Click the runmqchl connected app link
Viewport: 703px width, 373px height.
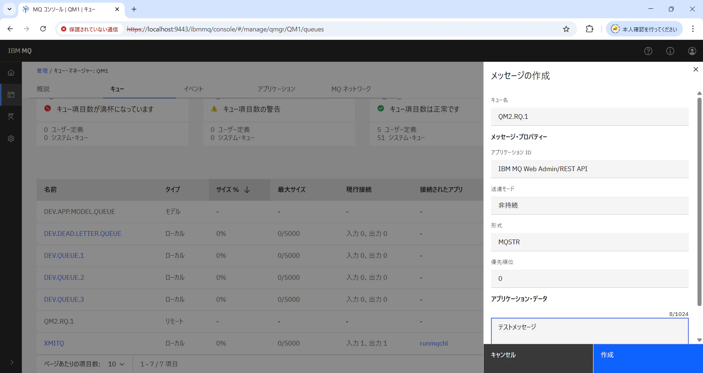(x=434, y=343)
